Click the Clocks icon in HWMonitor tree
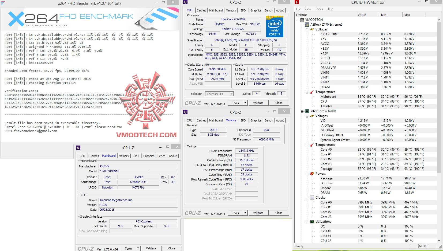 click(x=312, y=198)
